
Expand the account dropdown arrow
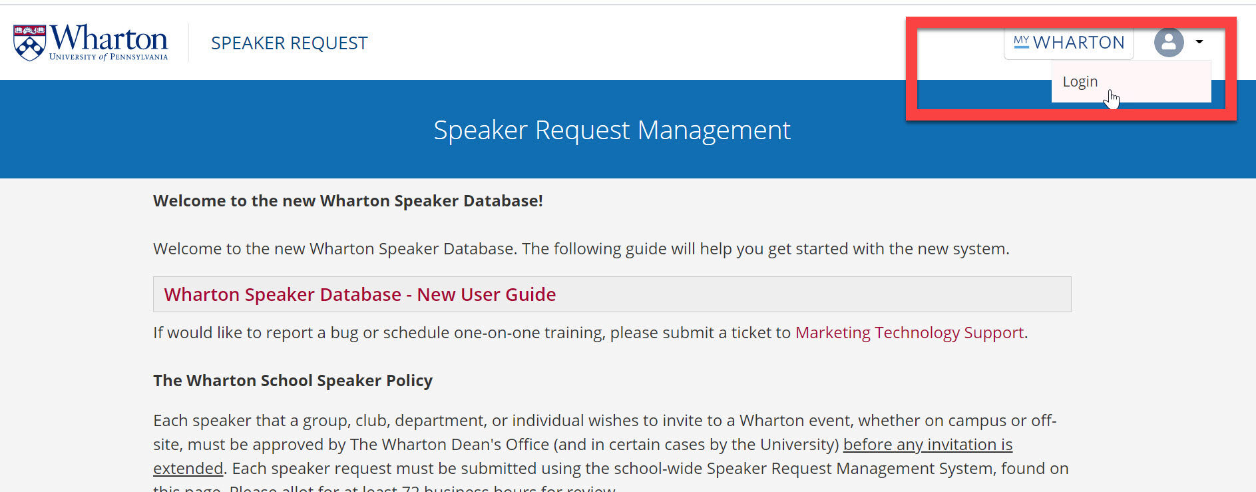click(x=1199, y=42)
